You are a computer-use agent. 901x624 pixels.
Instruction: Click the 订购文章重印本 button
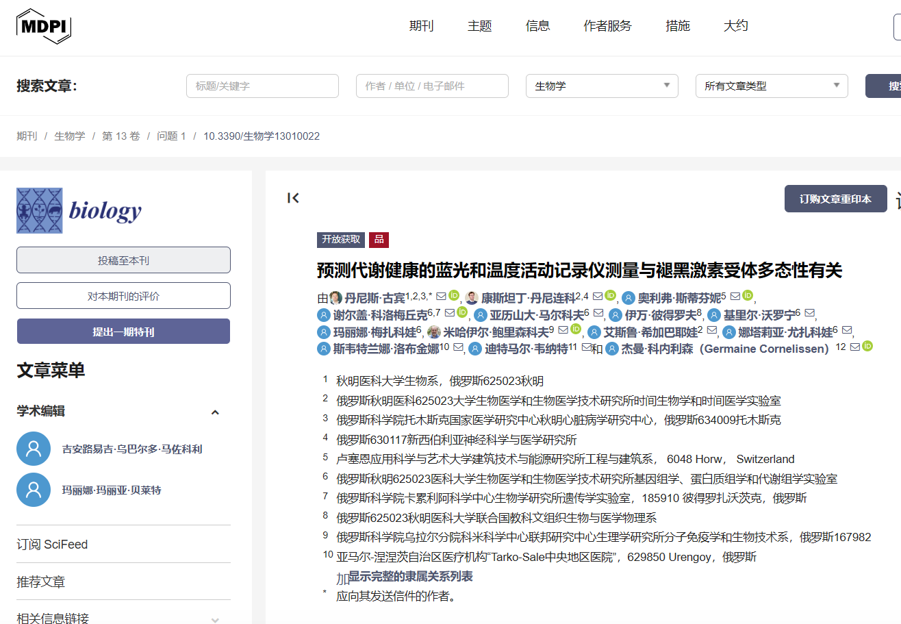835,199
